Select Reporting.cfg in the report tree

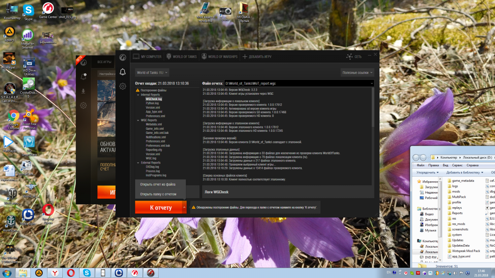[154, 150]
